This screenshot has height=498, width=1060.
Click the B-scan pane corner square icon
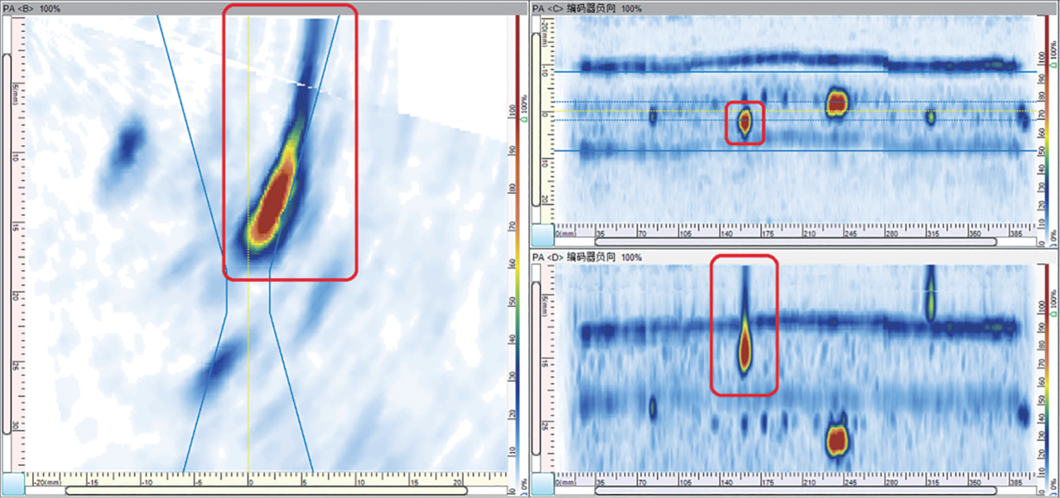[13, 484]
